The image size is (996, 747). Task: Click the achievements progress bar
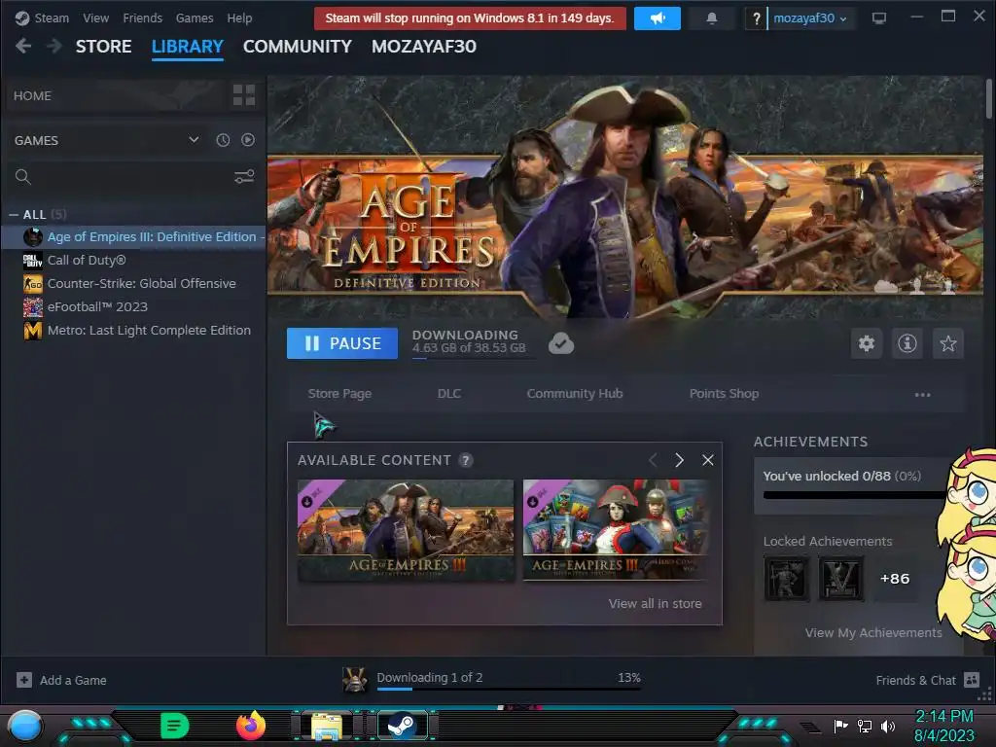coord(854,495)
